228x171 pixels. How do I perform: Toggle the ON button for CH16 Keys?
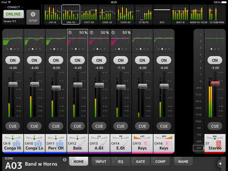tap(164, 60)
